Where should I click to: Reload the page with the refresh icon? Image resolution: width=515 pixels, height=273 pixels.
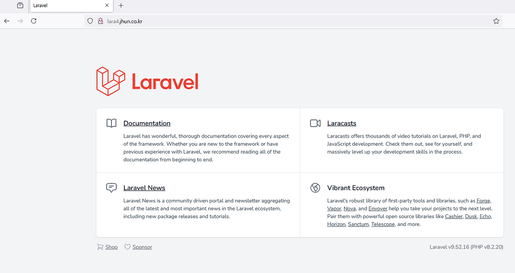pyautogui.click(x=34, y=21)
